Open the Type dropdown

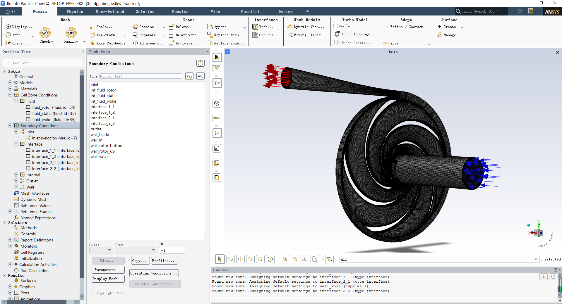[136, 250]
